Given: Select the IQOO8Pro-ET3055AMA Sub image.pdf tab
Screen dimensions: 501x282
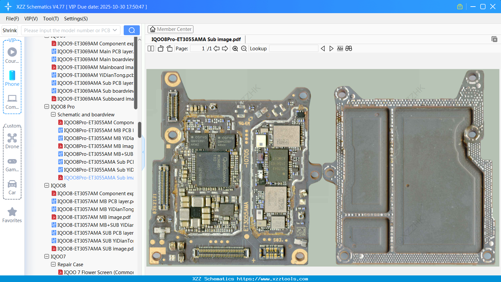Looking at the screenshot, I should tap(196, 39).
